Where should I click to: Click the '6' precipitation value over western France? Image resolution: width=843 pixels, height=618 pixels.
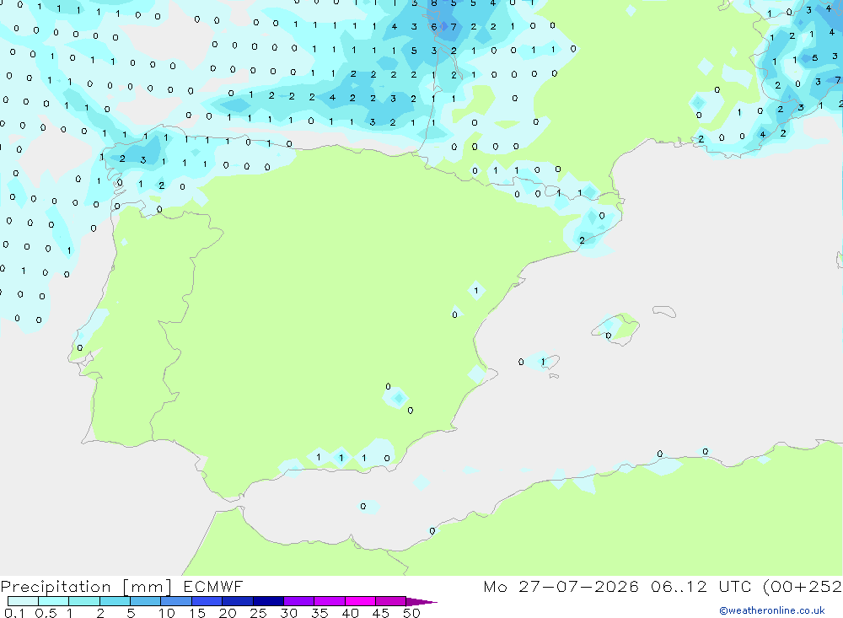[x=434, y=27]
